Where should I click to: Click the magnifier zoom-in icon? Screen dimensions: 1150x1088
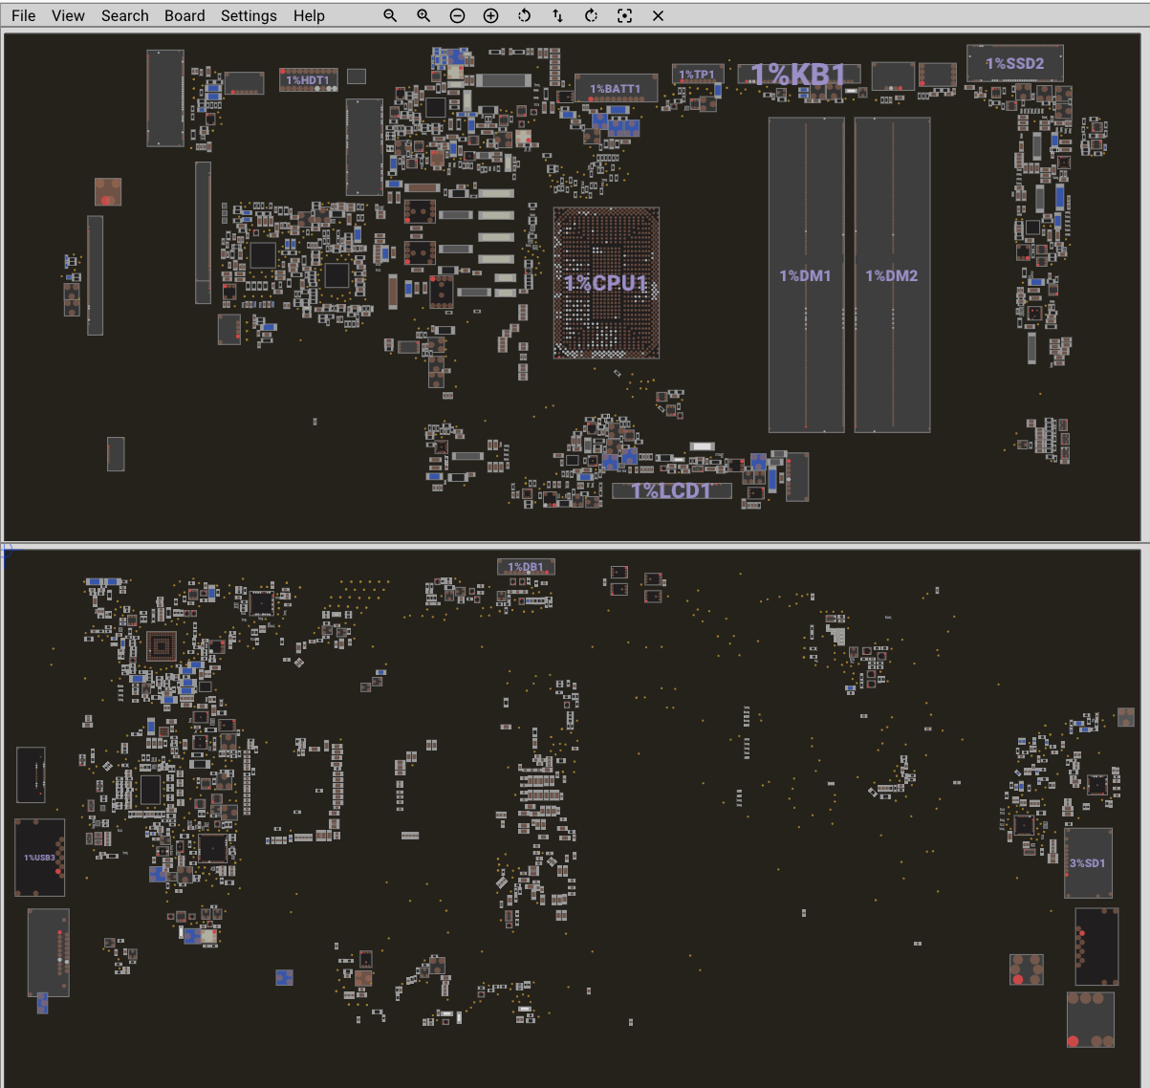(x=423, y=16)
